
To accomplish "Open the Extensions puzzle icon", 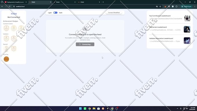I will [176, 6].
